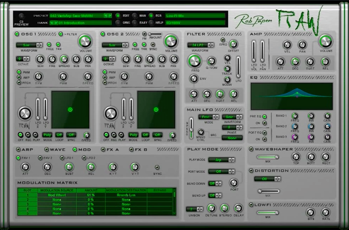349x230 pixels.
Task: Click the Filter envelope SUST knob
Action: [220, 94]
